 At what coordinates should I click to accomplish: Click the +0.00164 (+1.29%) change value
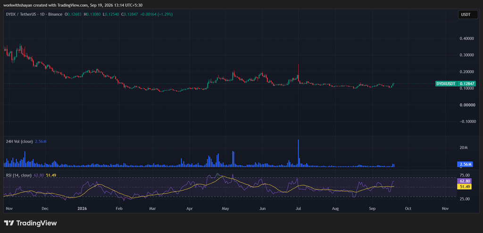tap(156, 14)
